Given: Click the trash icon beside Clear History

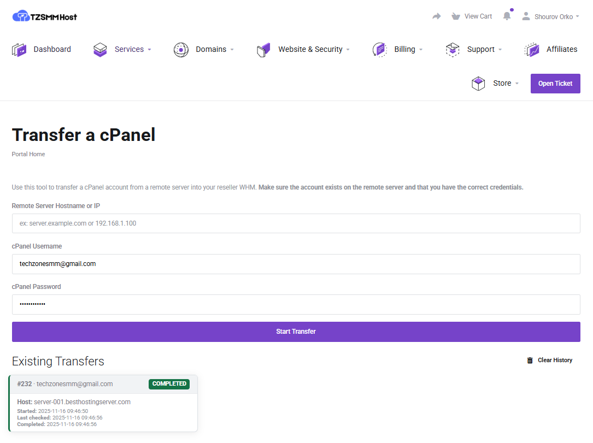Looking at the screenshot, I should click(x=529, y=360).
